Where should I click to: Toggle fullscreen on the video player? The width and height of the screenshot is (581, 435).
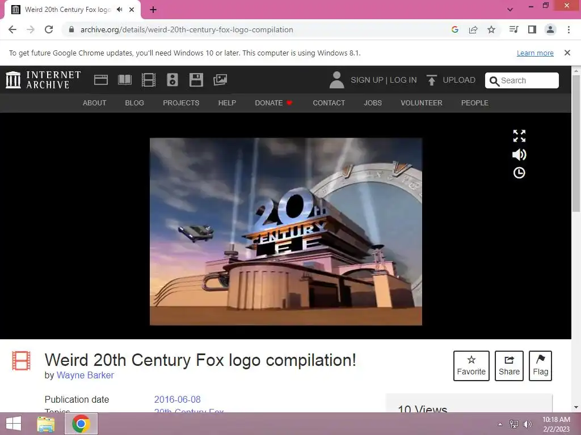click(519, 136)
